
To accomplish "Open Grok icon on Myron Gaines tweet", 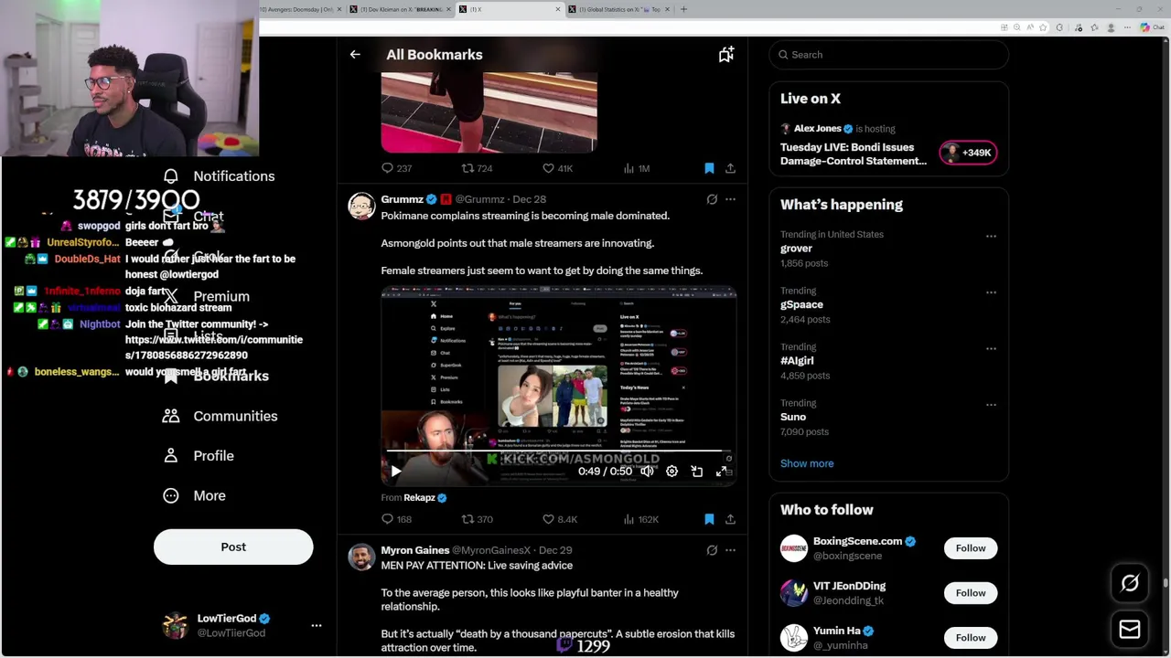I will (712, 550).
